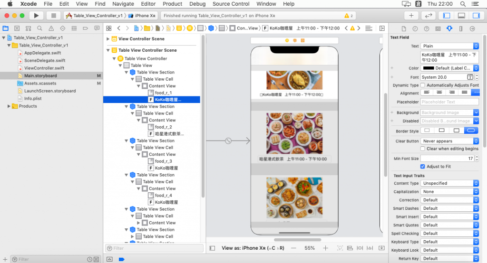Zoom in the storyboard canvas
The width and height of the screenshot is (487, 263).
pyautogui.click(x=325, y=248)
